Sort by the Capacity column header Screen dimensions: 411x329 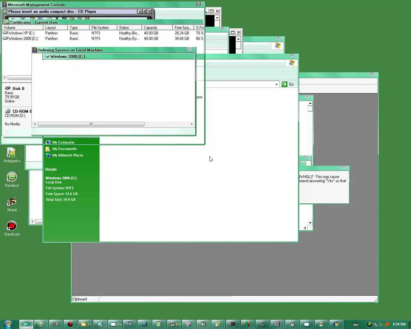click(x=157, y=28)
